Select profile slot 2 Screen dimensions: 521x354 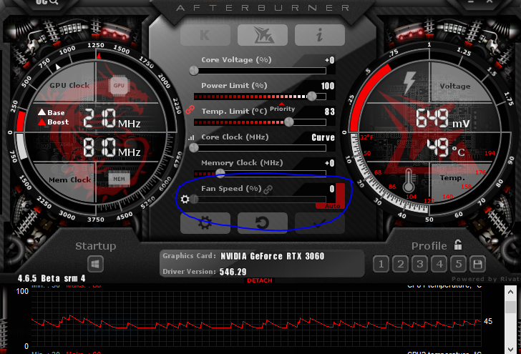[400, 265]
